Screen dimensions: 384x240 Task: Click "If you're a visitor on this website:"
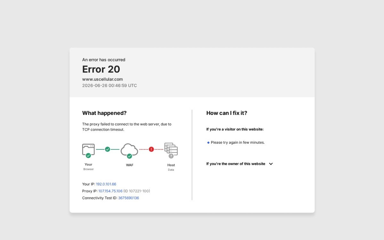pos(235,129)
